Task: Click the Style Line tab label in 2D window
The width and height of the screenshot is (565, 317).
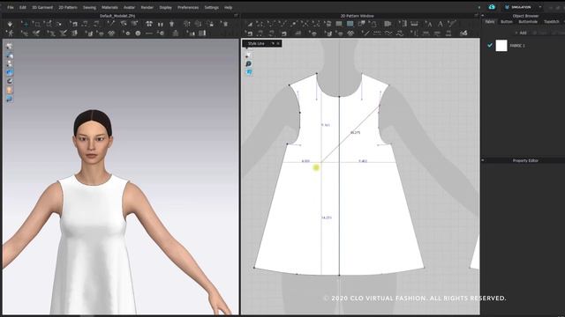Action: coord(256,43)
